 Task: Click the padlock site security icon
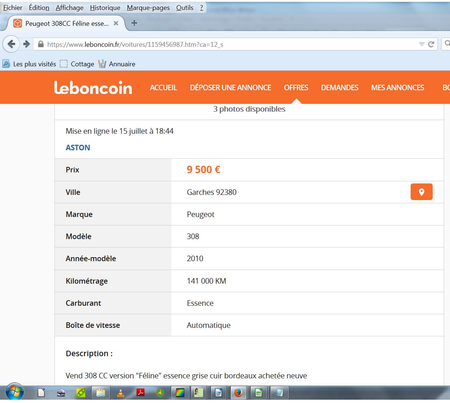40,44
